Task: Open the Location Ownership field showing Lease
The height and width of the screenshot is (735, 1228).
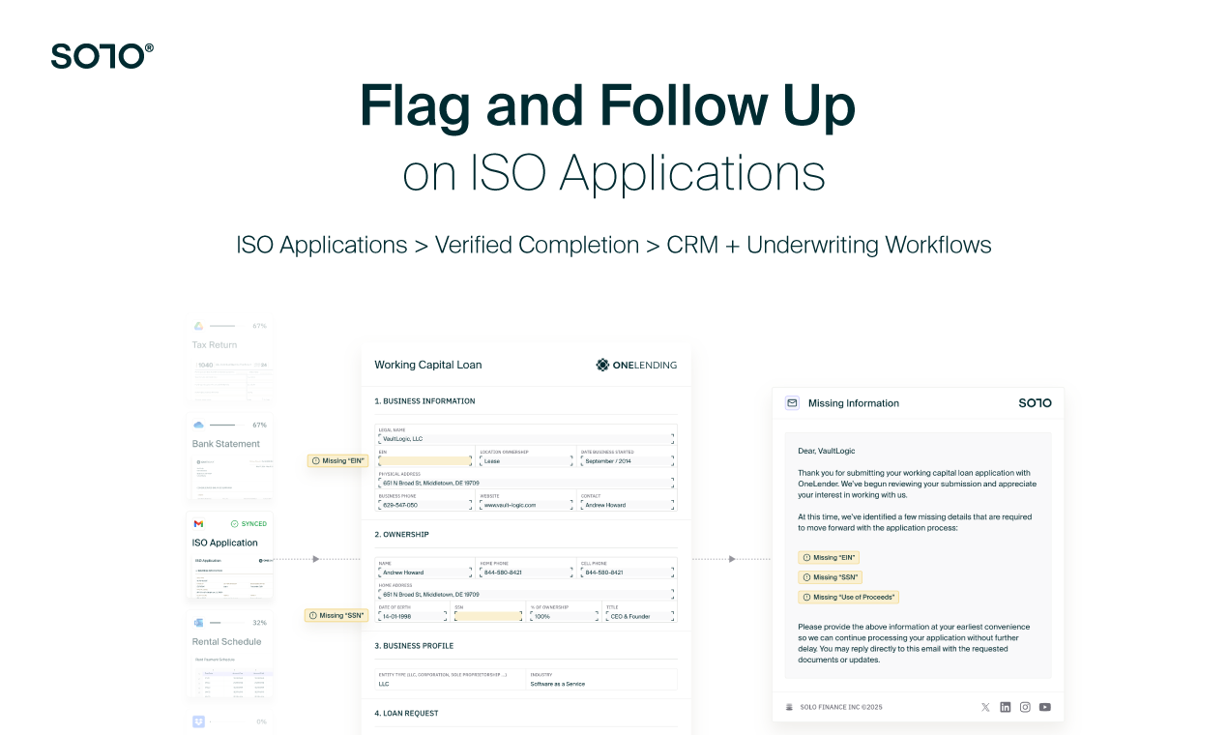Action: [x=527, y=461]
